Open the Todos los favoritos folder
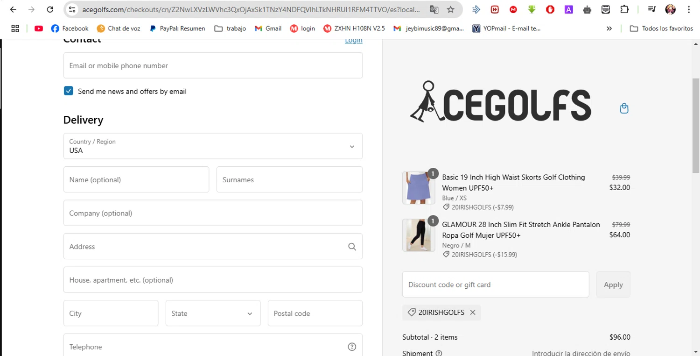Viewport: 700px width, 356px height. pyautogui.click(x=661, y=28)
